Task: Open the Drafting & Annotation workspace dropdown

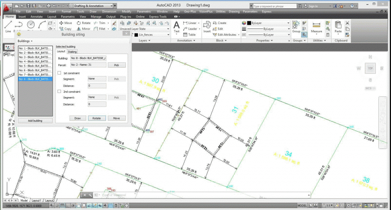Action: coord(91,6)
